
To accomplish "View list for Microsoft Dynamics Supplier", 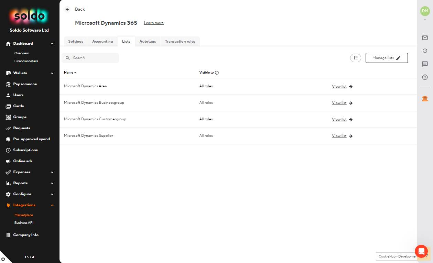I will (x=342, y=136).
